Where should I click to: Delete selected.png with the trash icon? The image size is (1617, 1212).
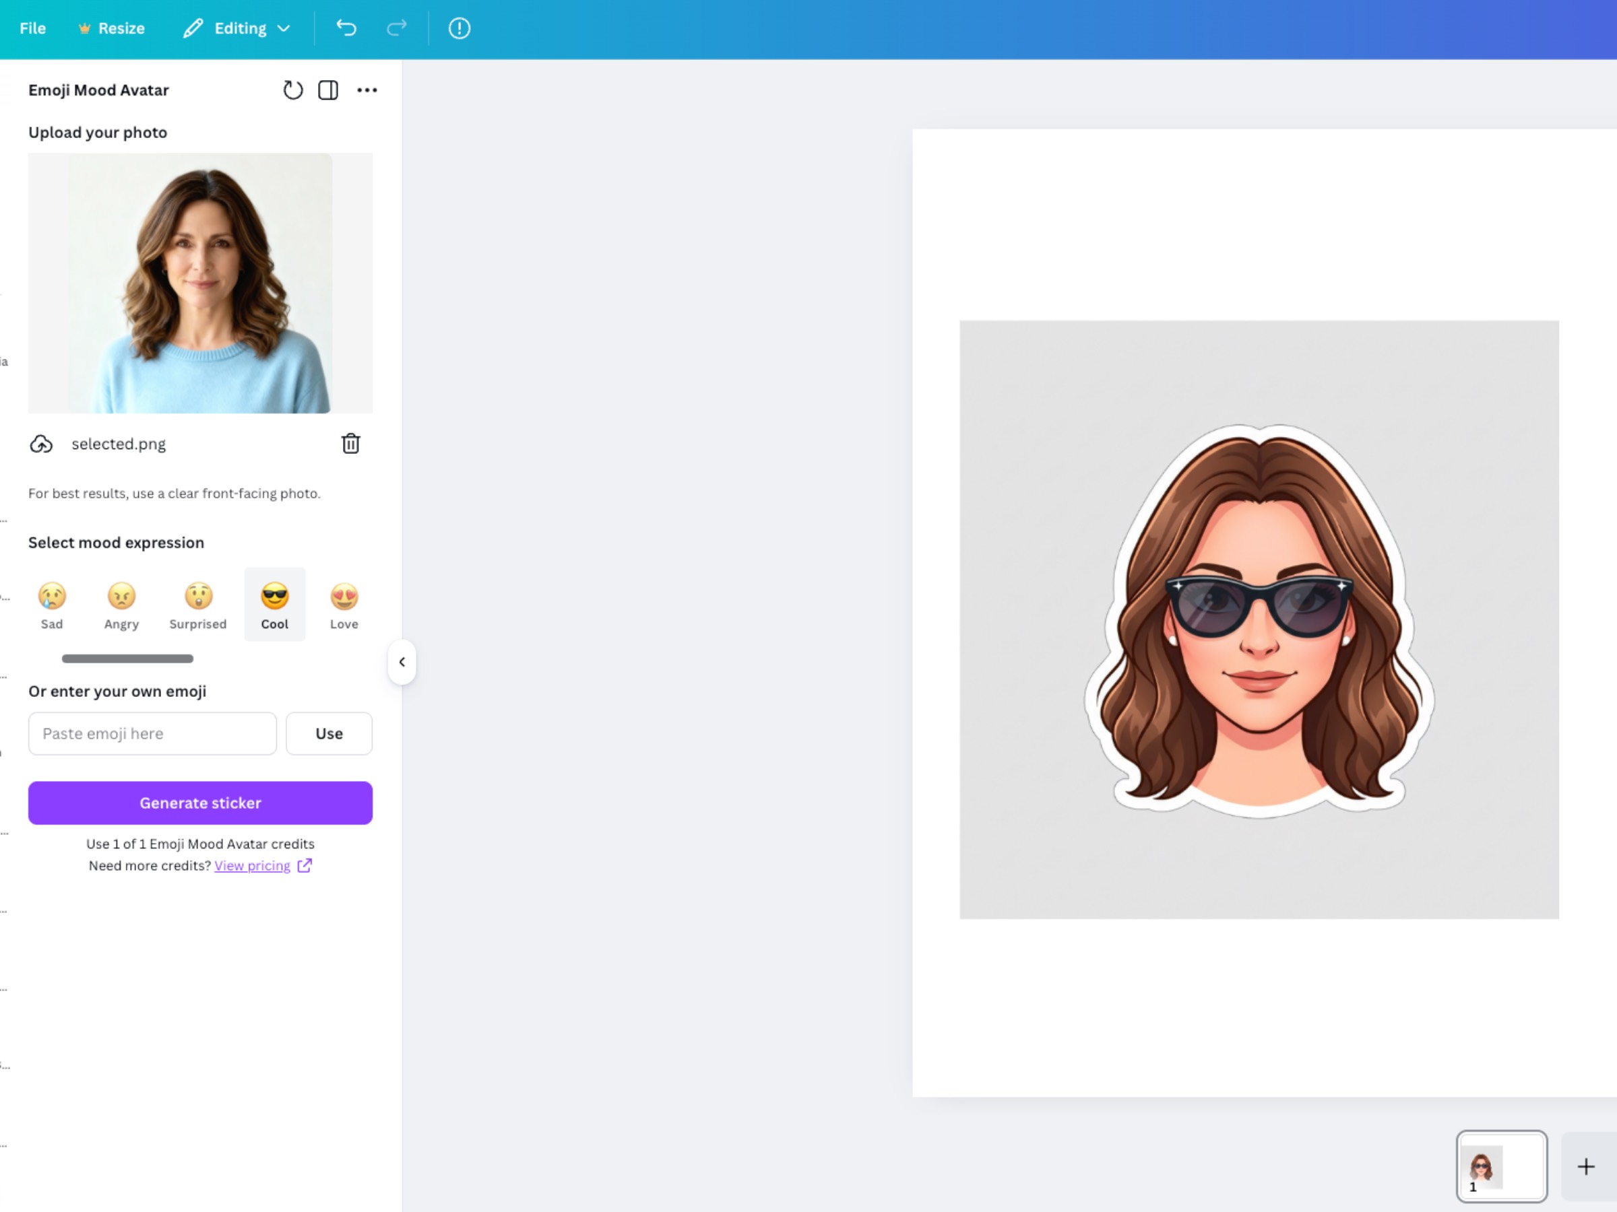click(x=351, y=444)
